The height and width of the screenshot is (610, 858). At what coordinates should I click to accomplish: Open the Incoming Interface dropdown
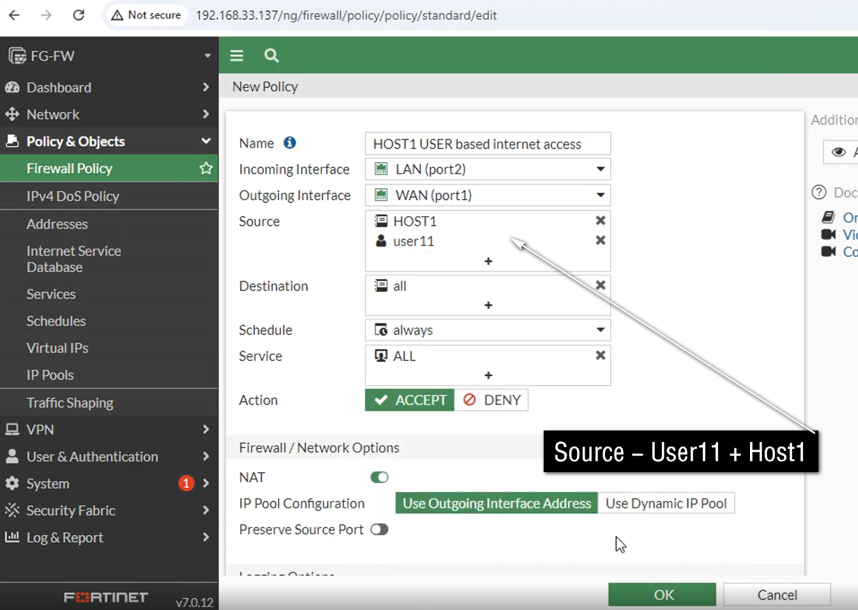pyautogui.click(x=488, y=169)
